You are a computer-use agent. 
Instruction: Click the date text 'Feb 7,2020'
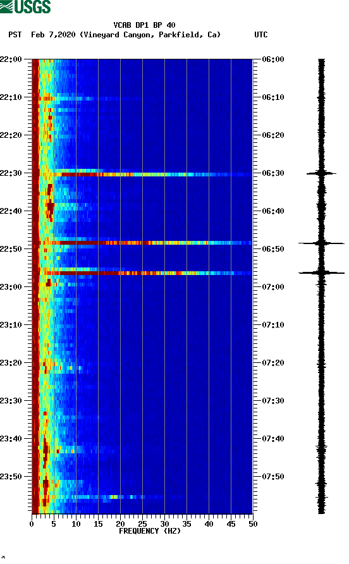pos(53,35)
